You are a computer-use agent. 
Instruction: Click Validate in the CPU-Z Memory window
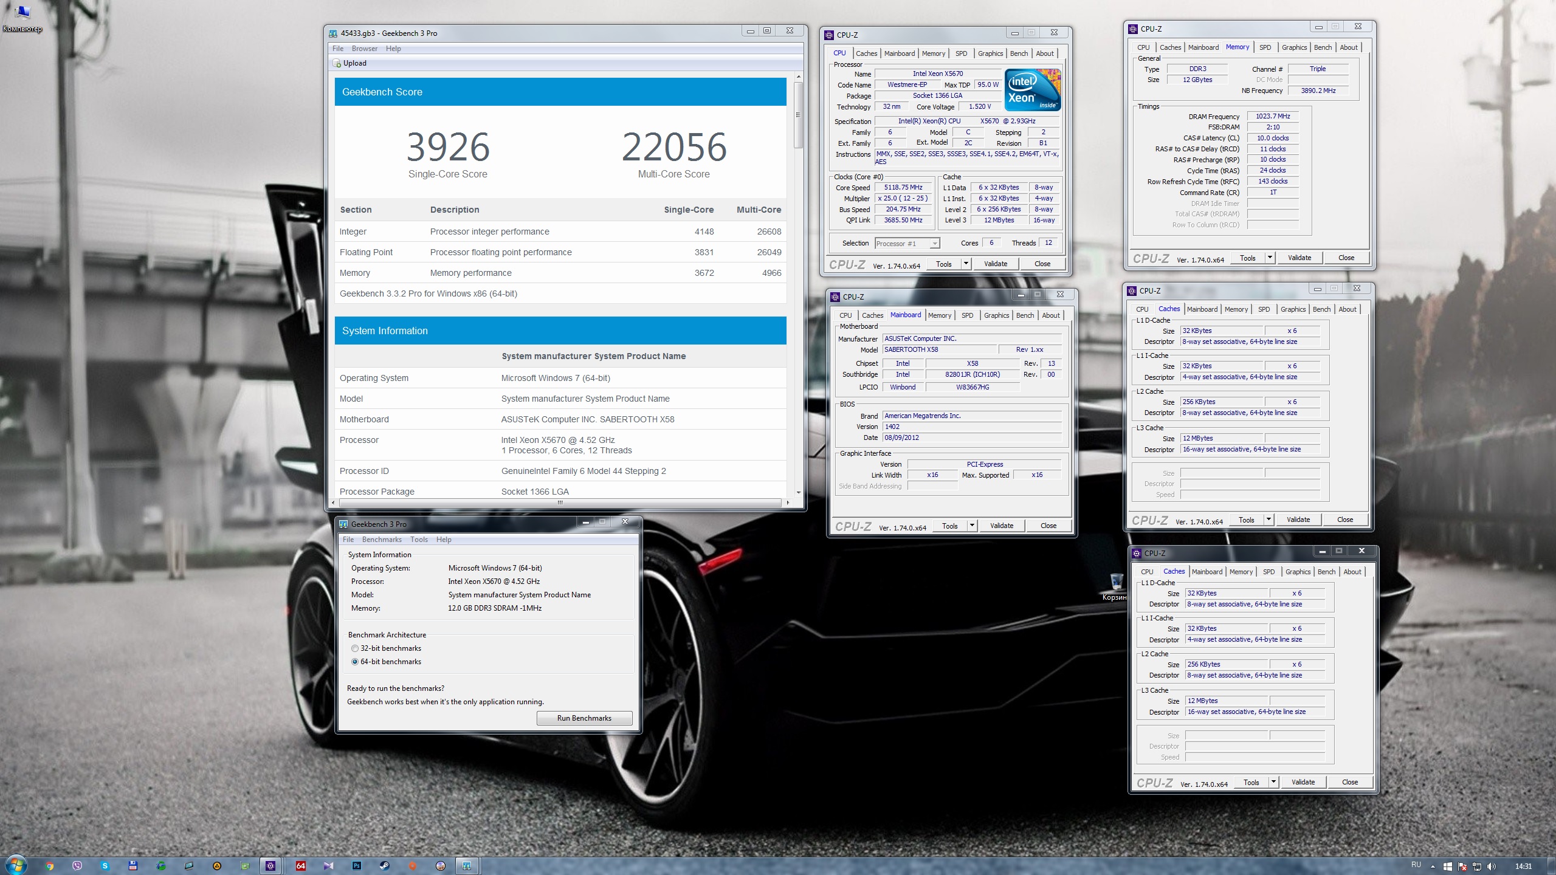[x=1300, y=258]
